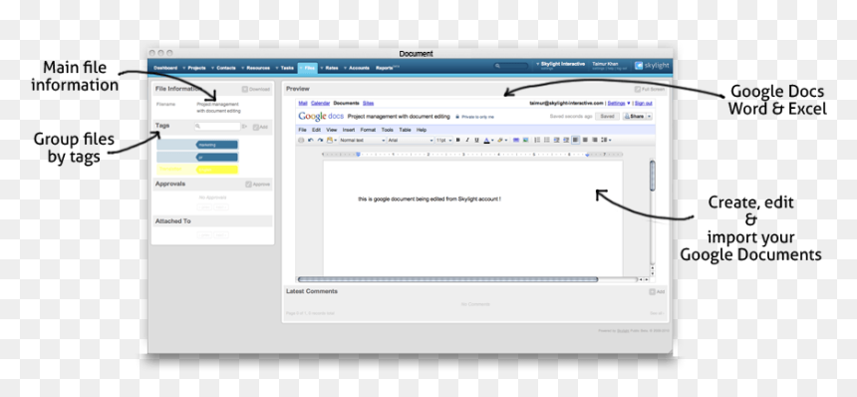The height and width of the screenshot is (397, 857).
Task: Open the Dashboard tab
Action: point(165,68)
